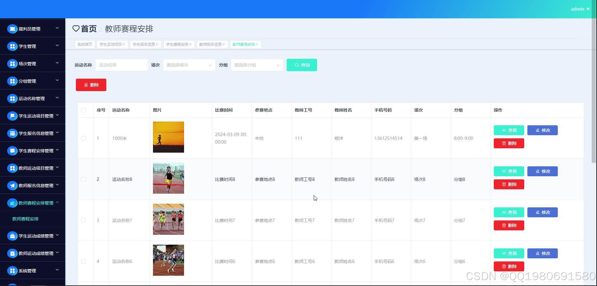
Task: Click the red 删除 bulk-delete button
Action: (91, 85)
